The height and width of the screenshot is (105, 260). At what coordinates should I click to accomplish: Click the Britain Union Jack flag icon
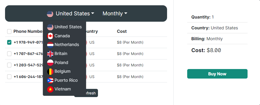(x=50, y=54)
